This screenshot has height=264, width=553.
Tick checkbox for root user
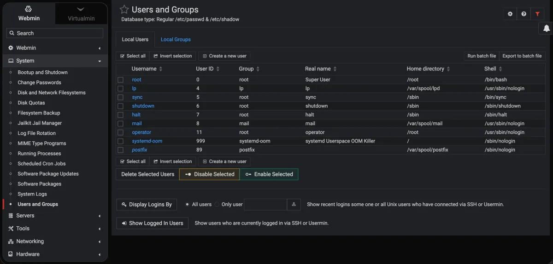coord(120,80)
